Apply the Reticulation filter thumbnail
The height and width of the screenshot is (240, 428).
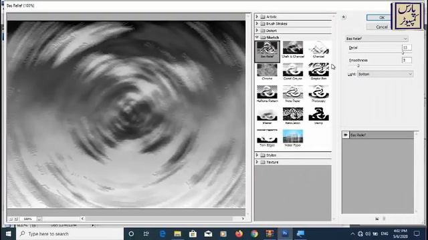click(x=293, y=116)
